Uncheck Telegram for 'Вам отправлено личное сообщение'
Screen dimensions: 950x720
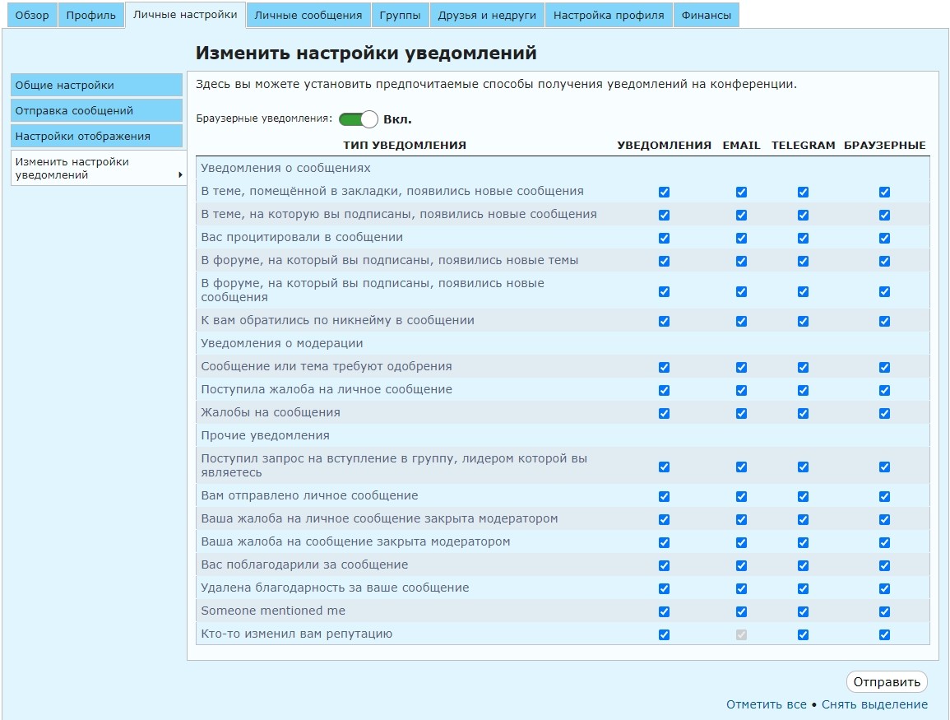(x=803, y=496)
